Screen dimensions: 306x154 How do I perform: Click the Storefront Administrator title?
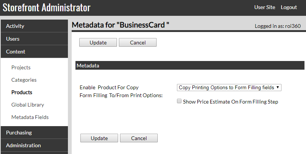[x=47, y=8]
